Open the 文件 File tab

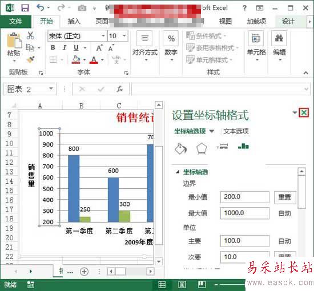15,21
